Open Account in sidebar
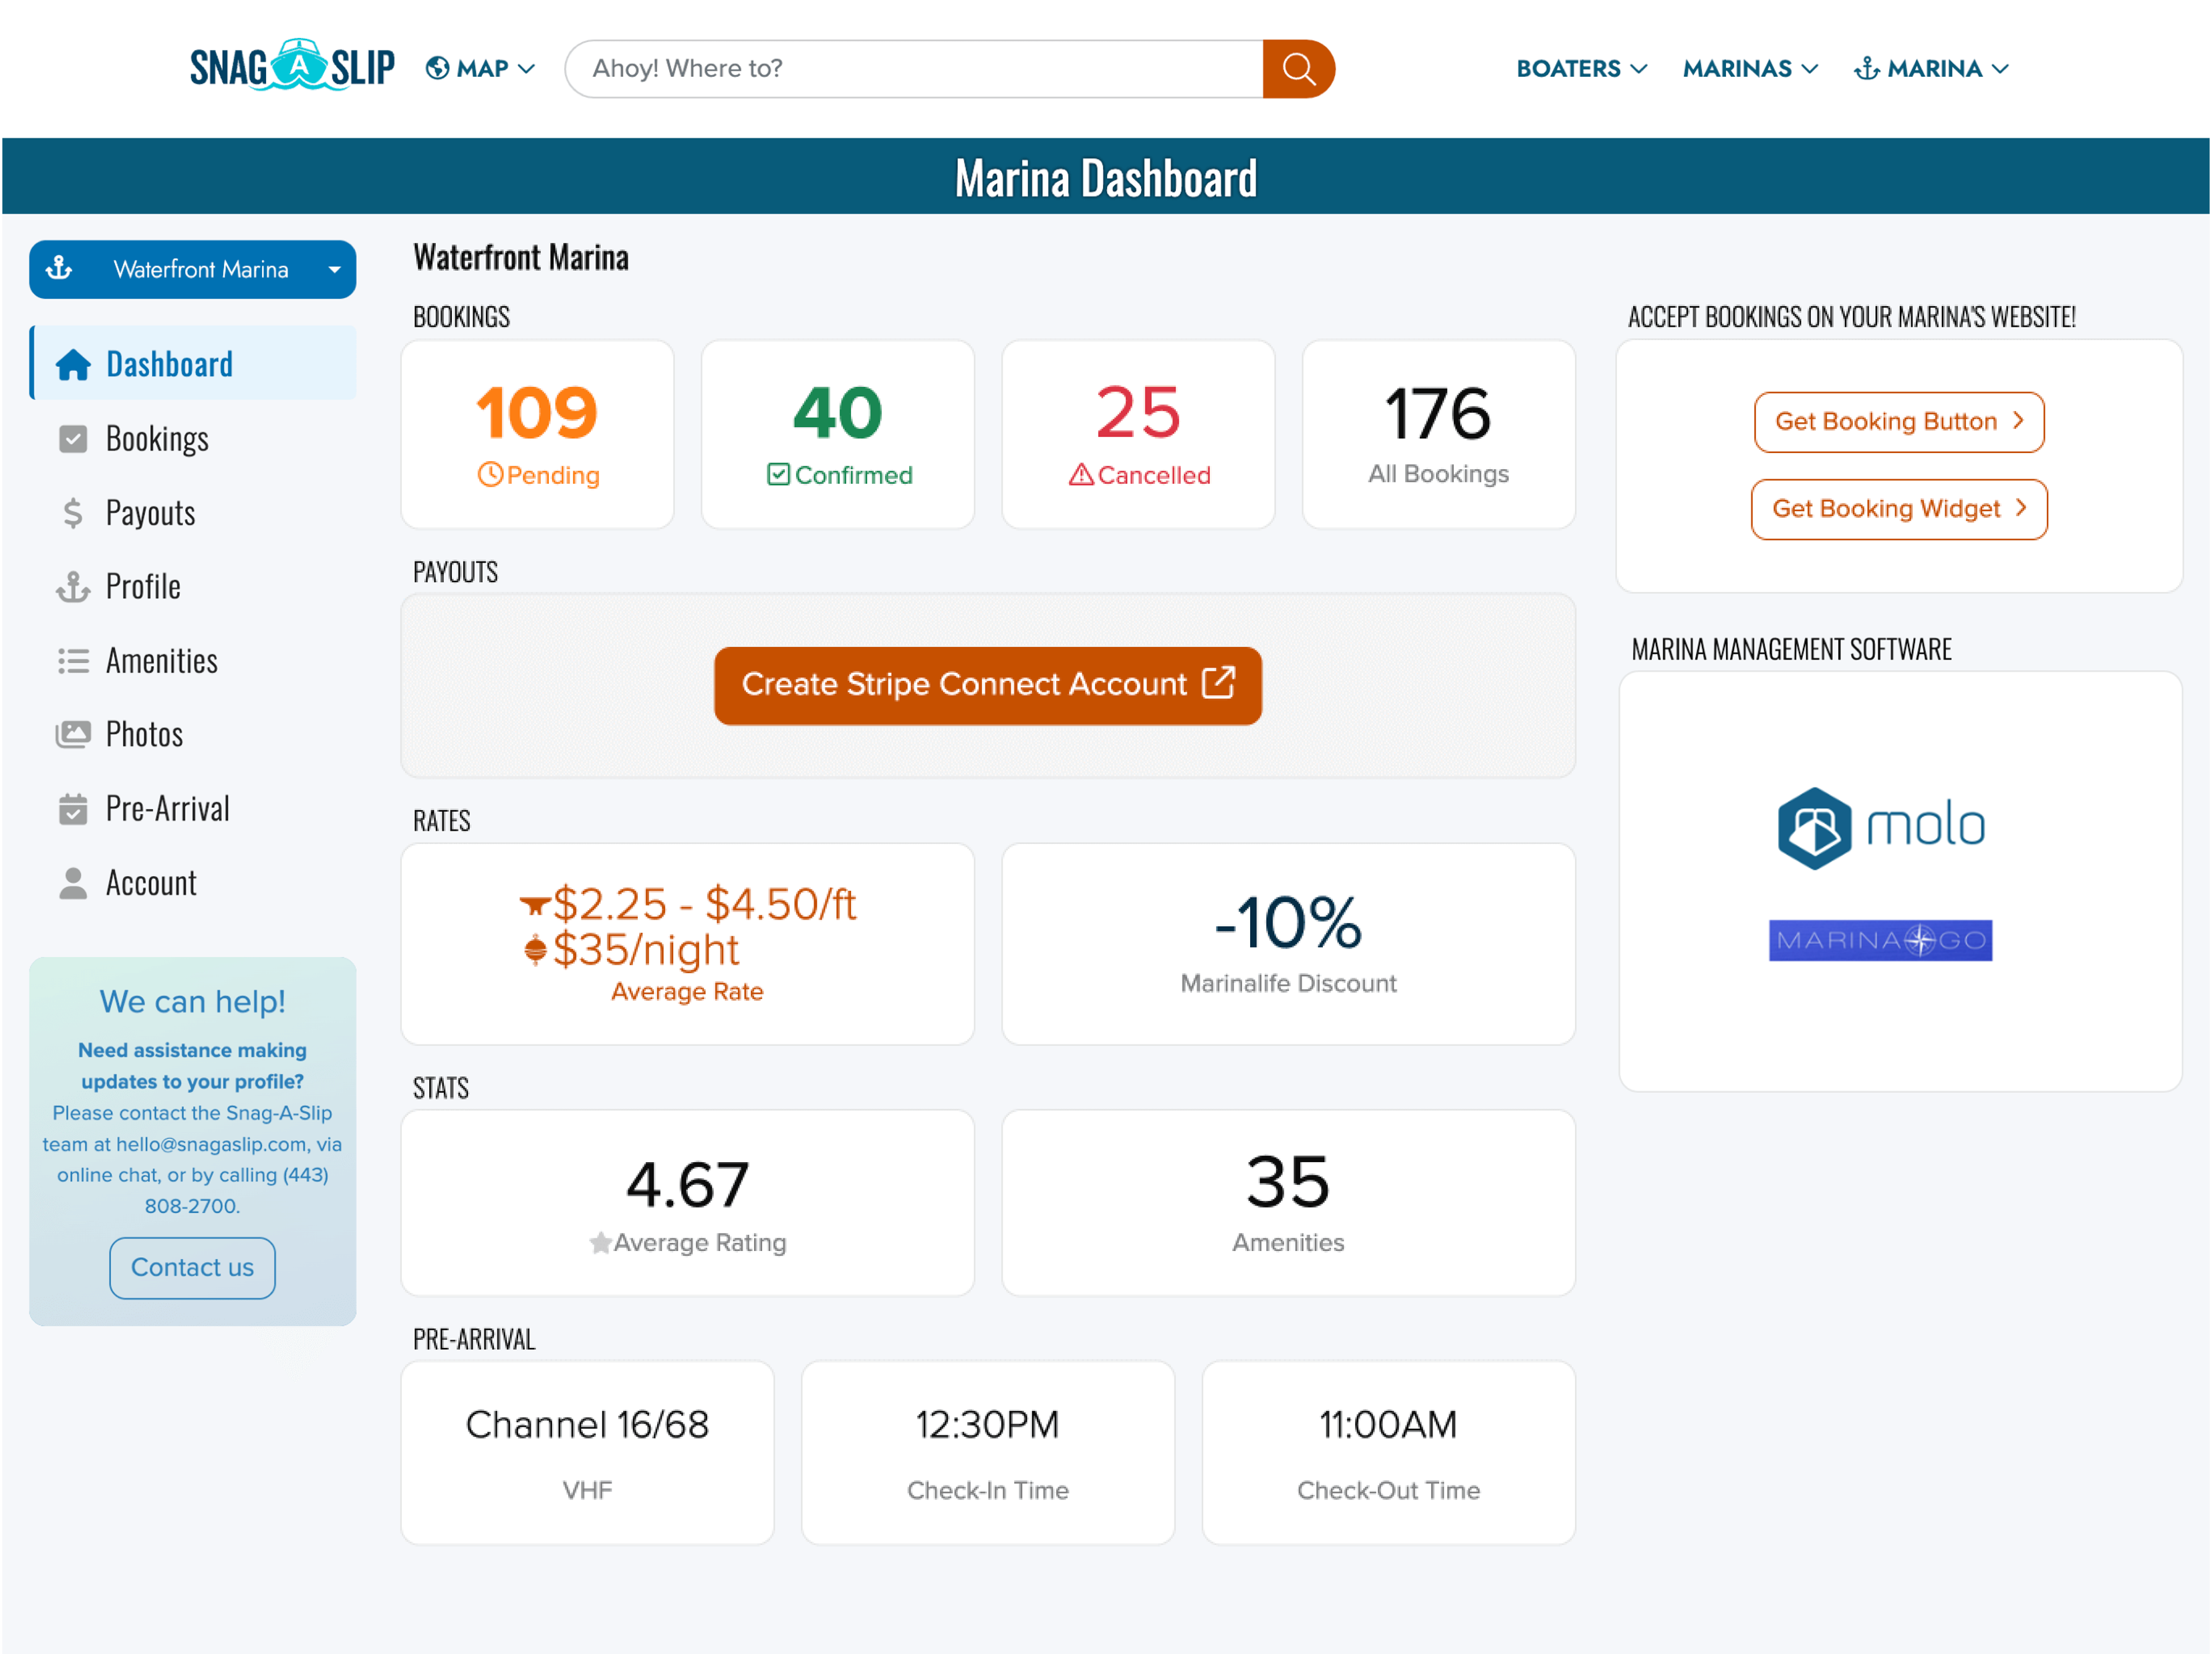Image resolution: width=2212 pixels, height=1654 pixels. tap(193, 883)
